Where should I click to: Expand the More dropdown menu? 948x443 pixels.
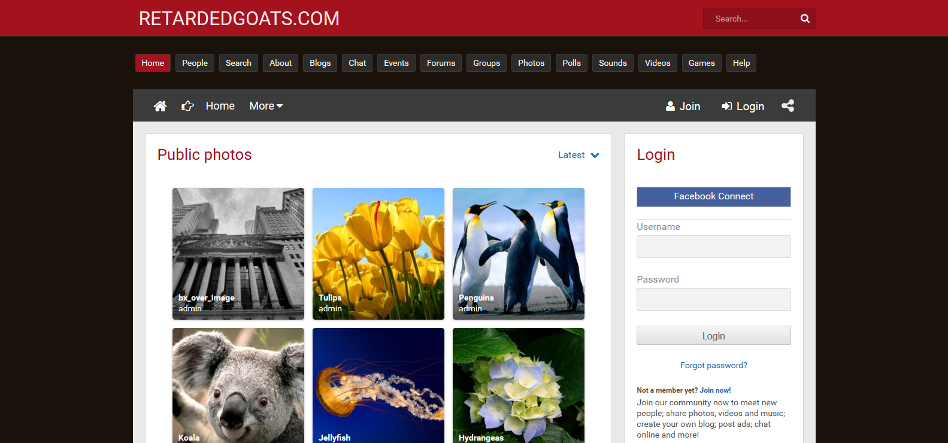[266, 106]
